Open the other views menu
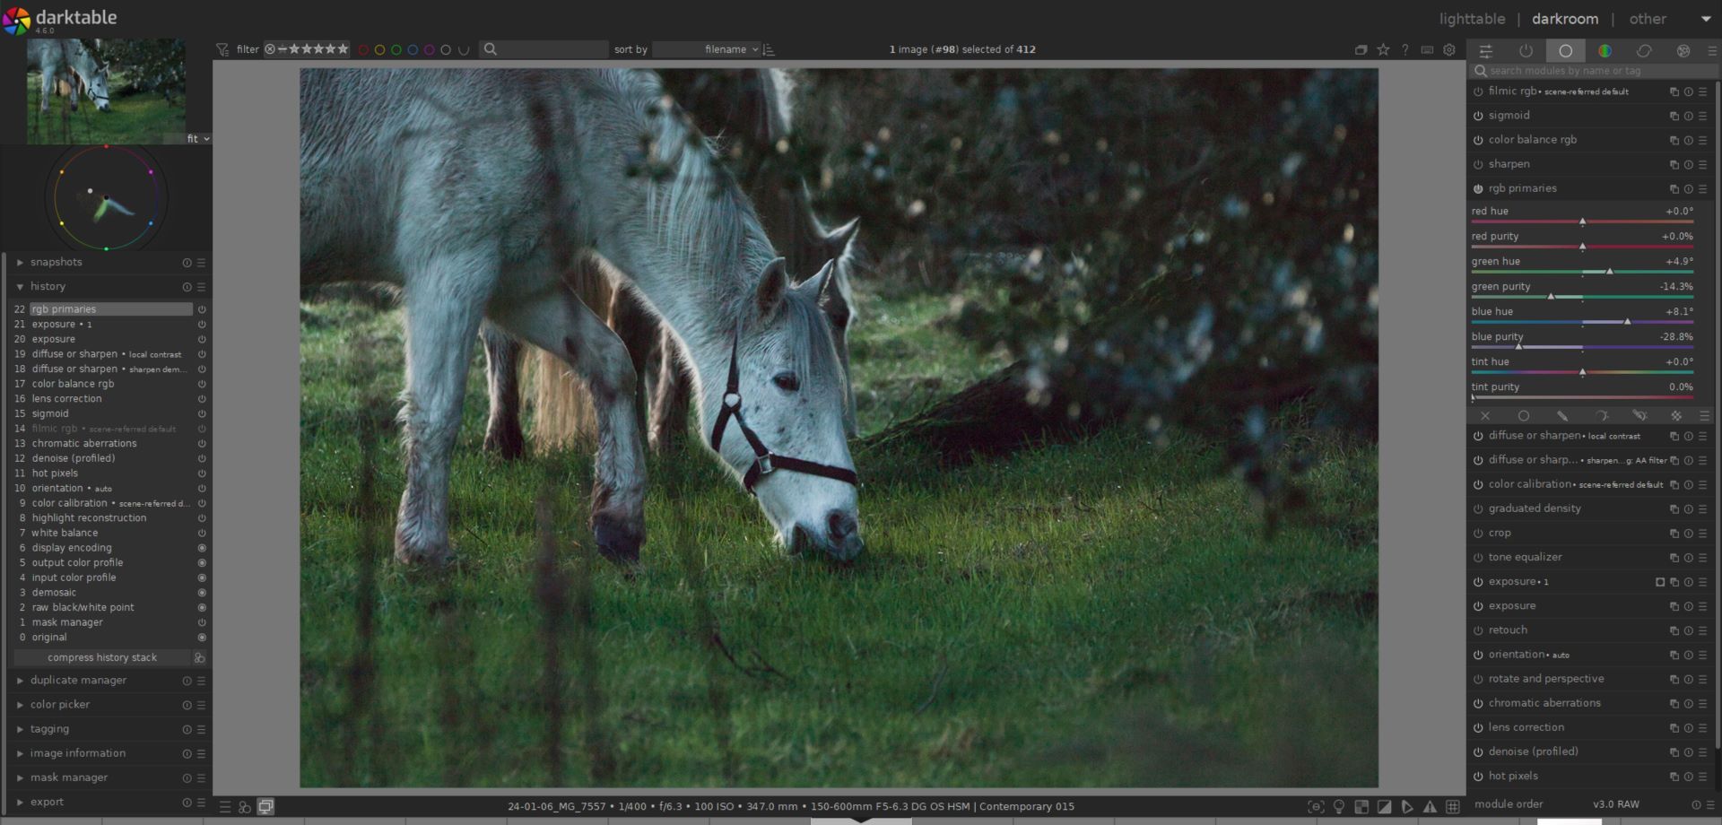This screenshot has height=825, width=1722. (1648, 19)
